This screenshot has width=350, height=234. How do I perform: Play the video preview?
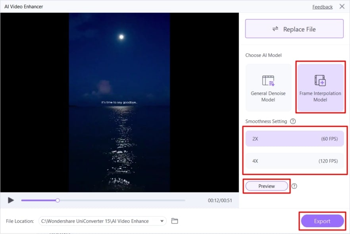[x=11, y=200]
